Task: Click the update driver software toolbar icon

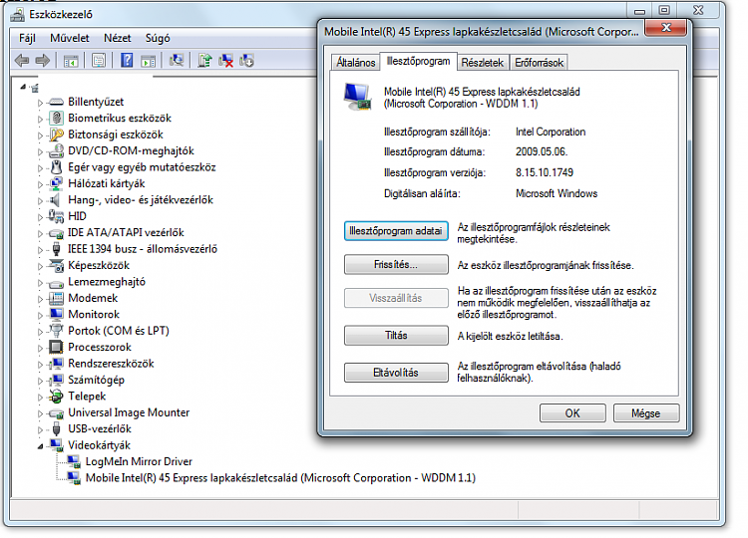Action: pyautogui.click(x=204, y=61)
